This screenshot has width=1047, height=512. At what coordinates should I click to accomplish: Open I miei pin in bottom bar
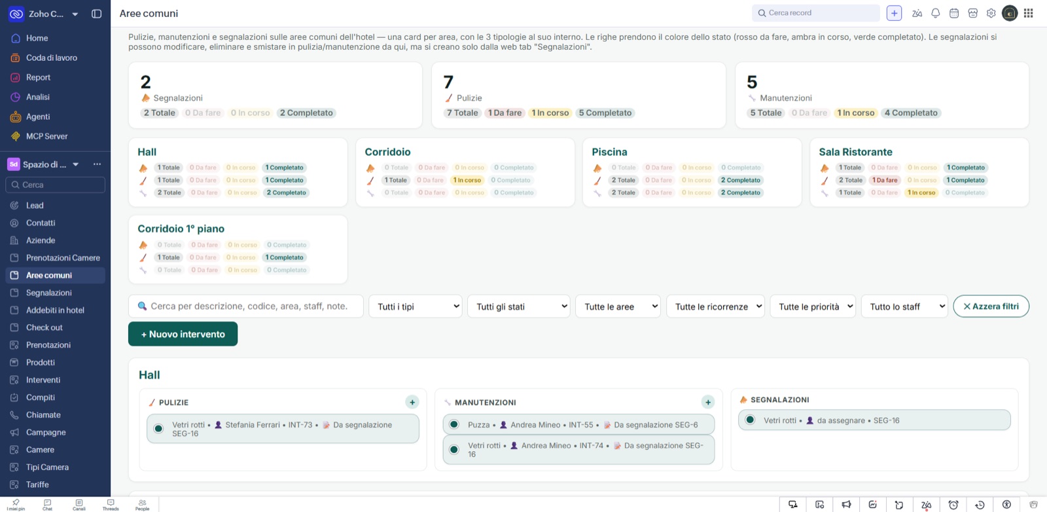(16, 505)
